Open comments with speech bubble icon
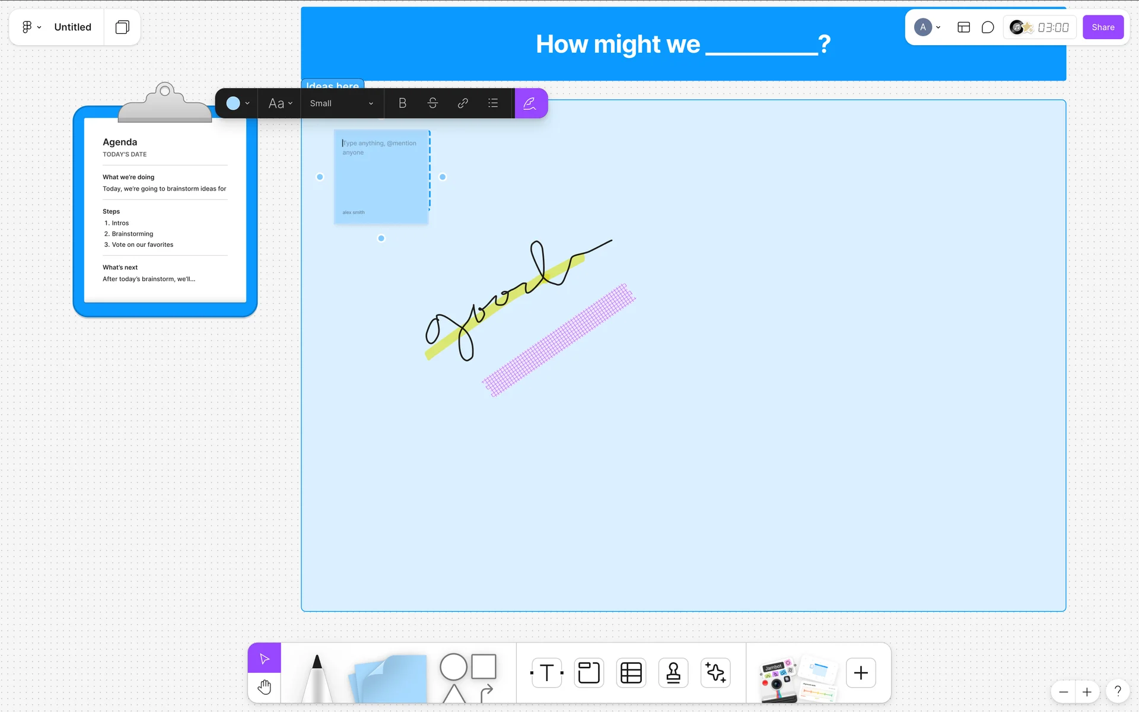The height and width of the screenshot is (712, 1139). pos(988,27)
